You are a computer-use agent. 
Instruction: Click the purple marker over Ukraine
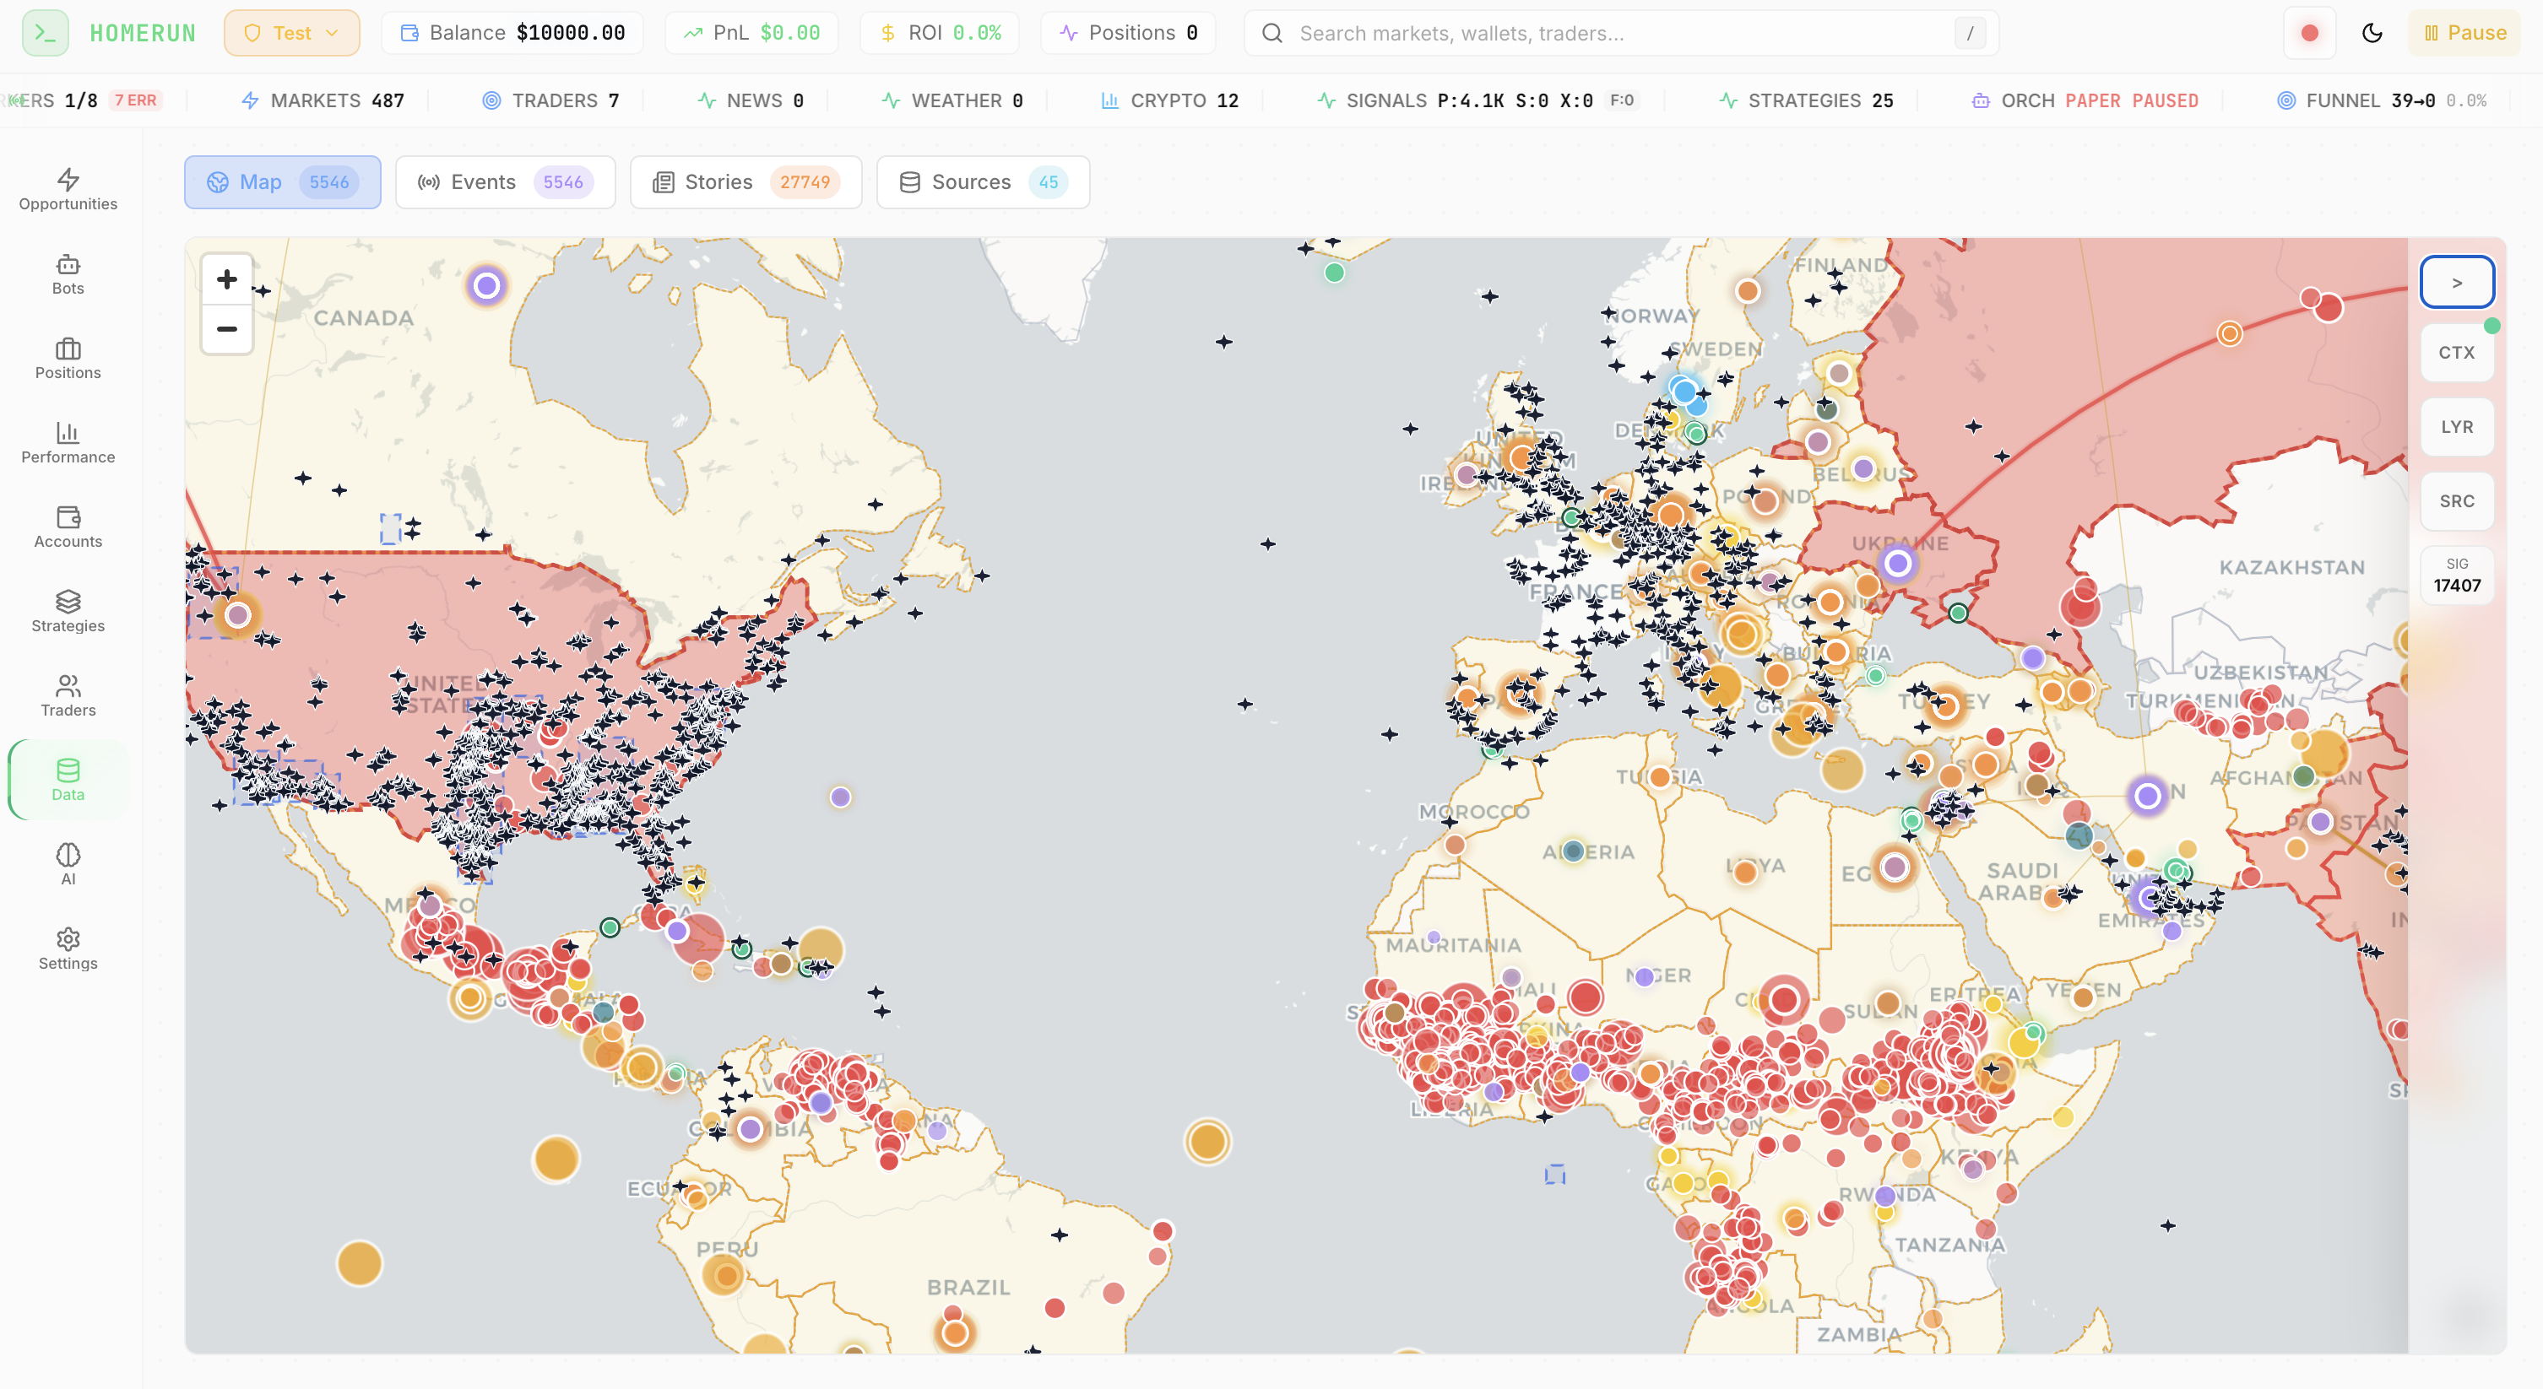(1897, 564)
